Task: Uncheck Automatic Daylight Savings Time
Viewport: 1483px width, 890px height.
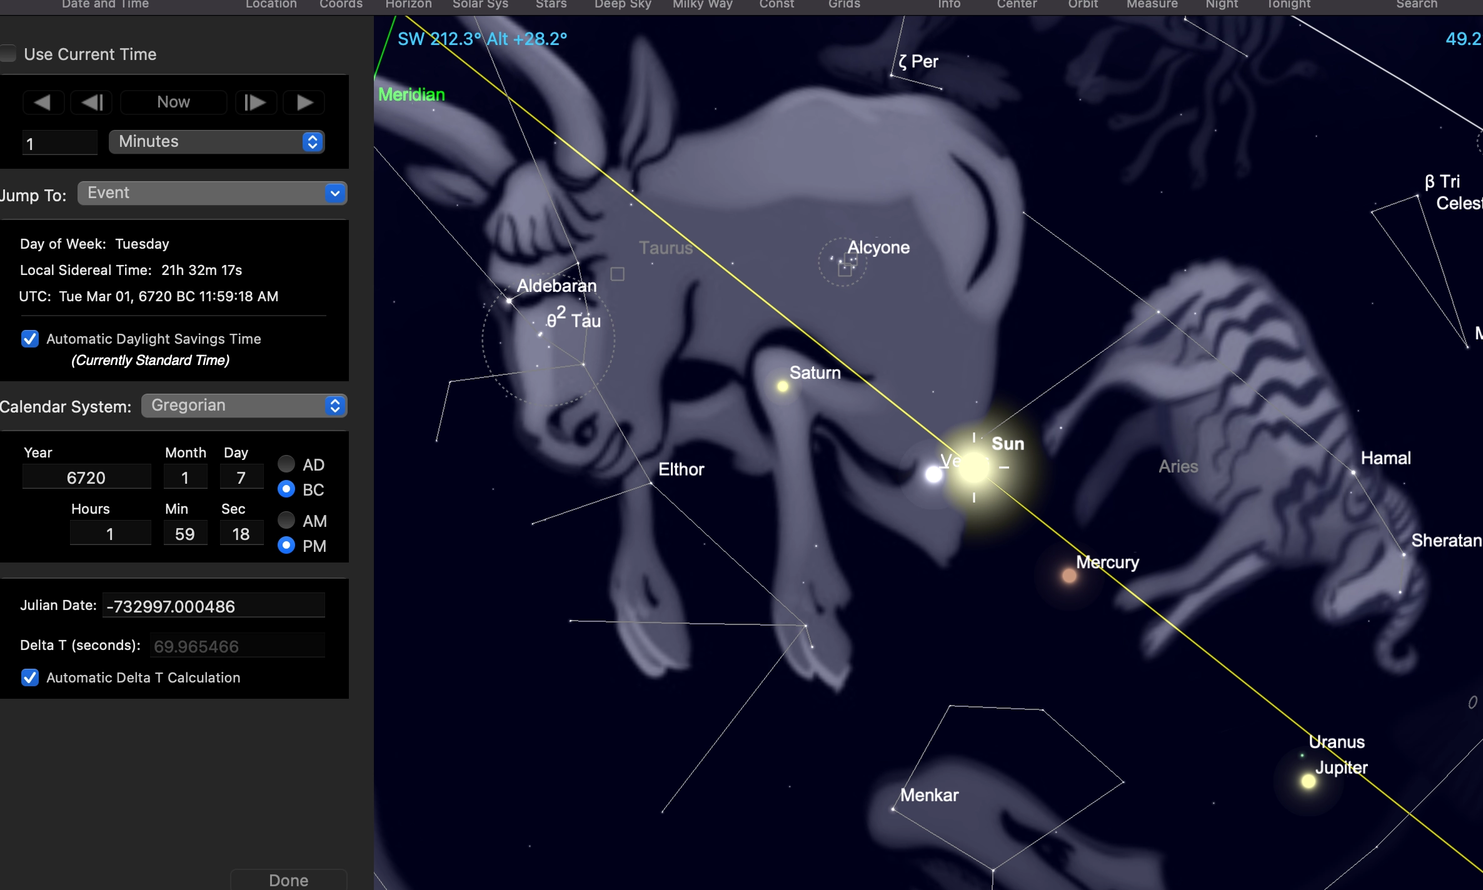Action: [30, 339]
